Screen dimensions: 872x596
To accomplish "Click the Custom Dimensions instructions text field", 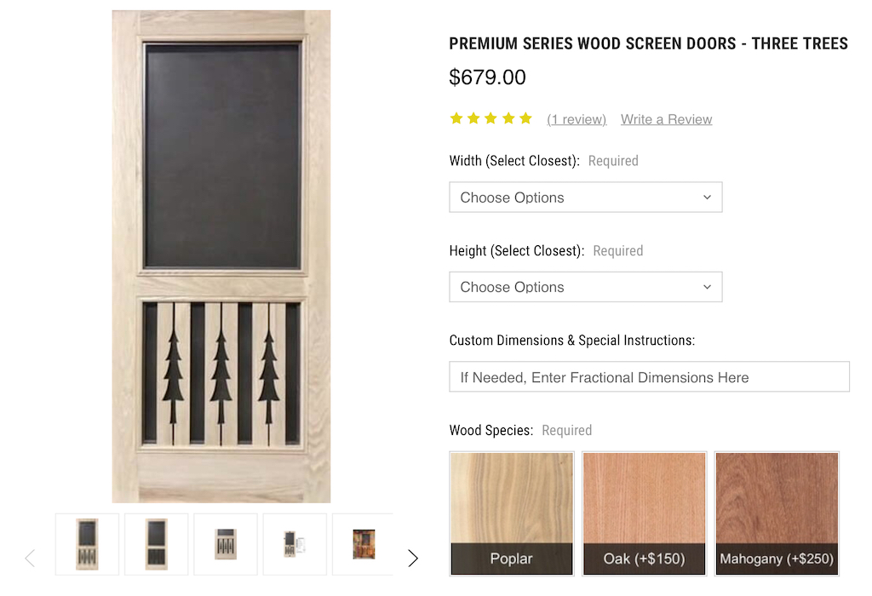I will 649,376.
